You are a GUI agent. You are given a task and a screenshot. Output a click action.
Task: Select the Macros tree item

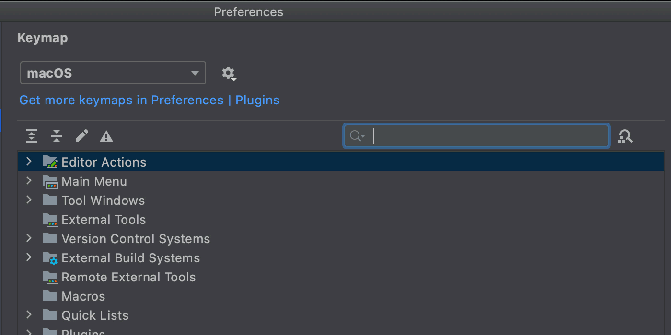(x=83, y=296)
